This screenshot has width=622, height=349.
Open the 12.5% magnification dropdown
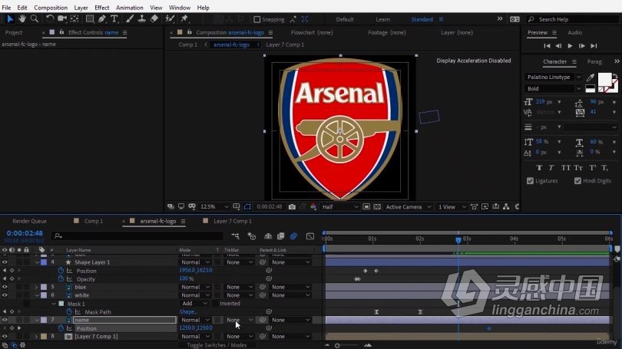pyautogui.click(x=214, y=207)
